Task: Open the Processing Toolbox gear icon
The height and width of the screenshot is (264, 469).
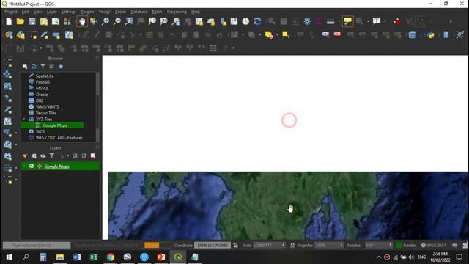Action: (307, 21)
